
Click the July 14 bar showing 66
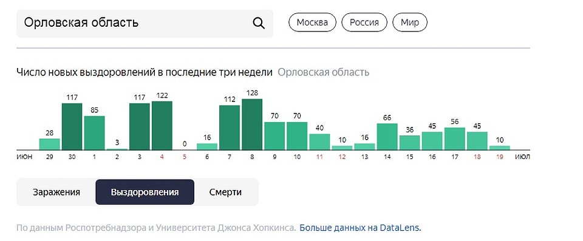(x=387, y=137)
